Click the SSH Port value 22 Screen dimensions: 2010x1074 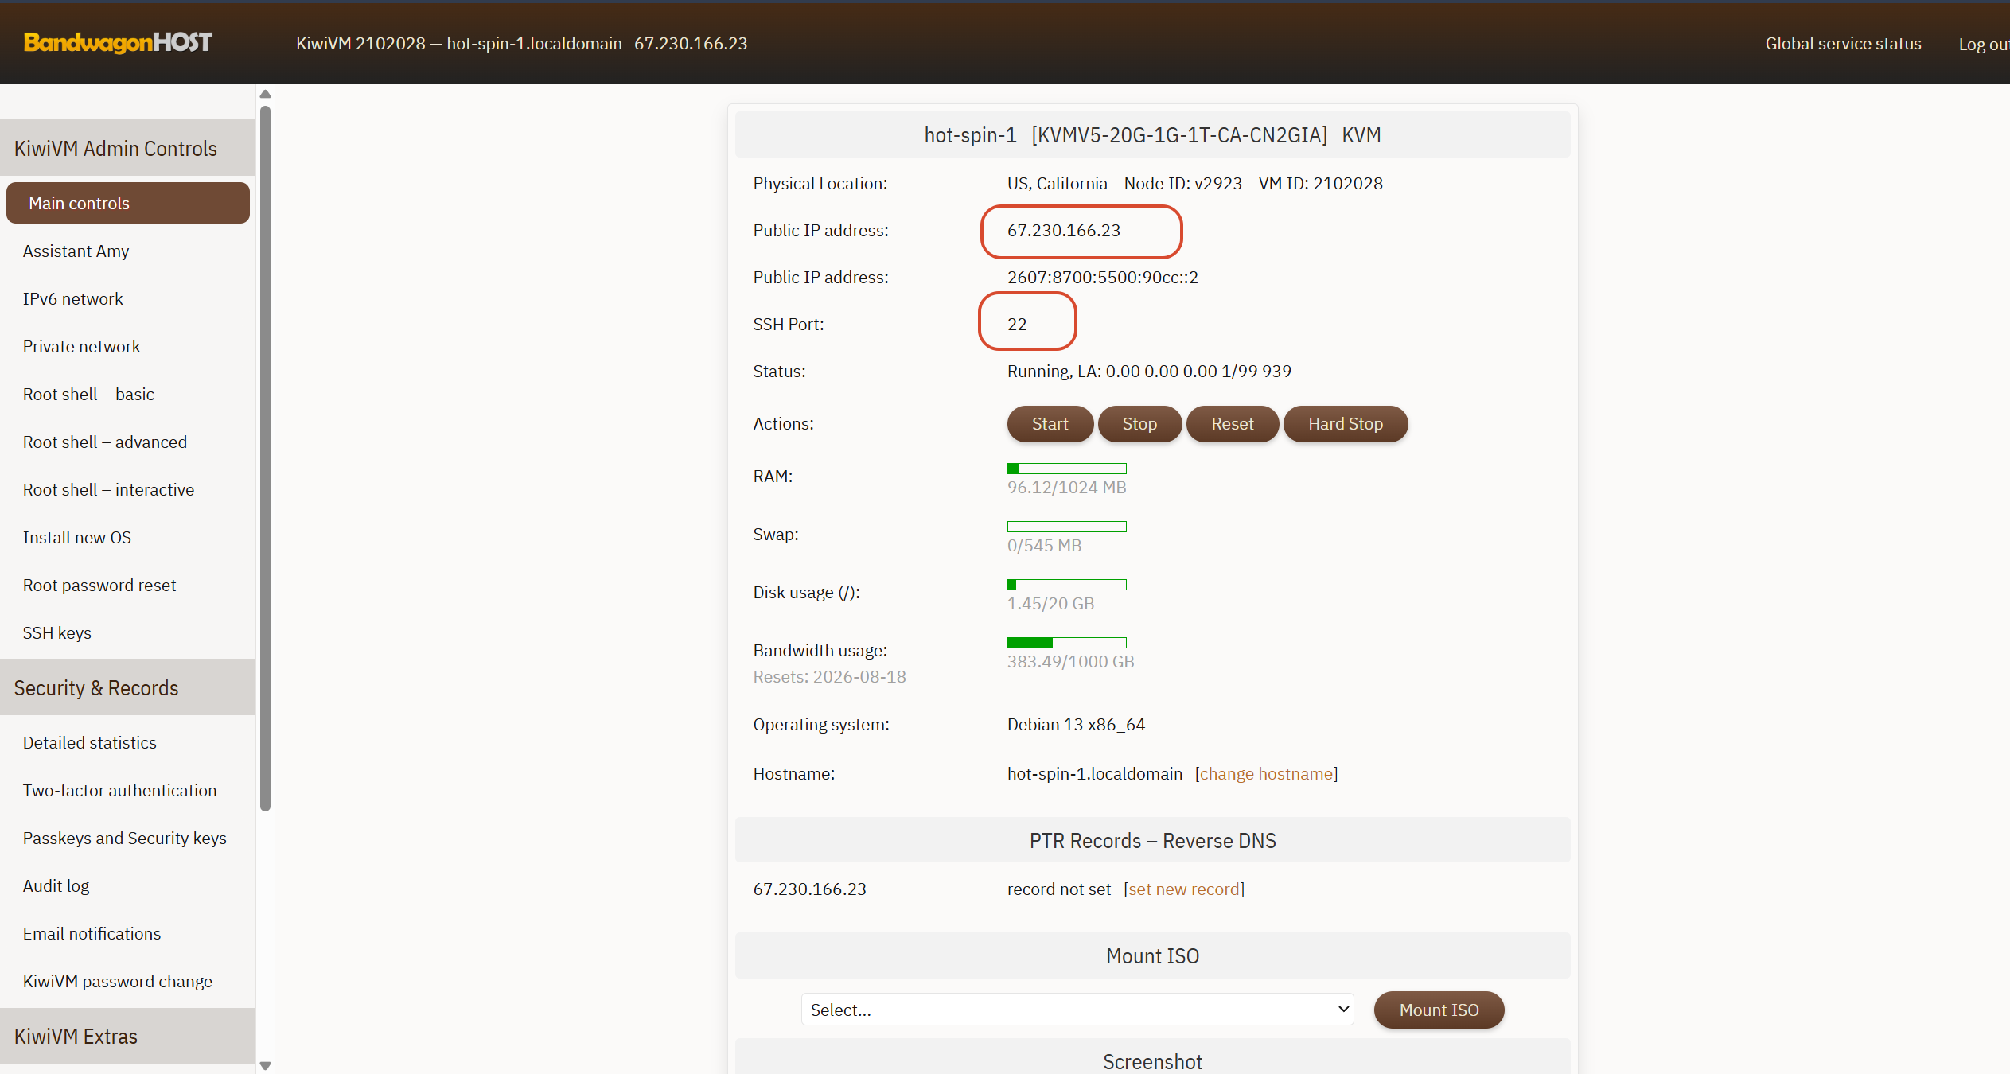point(1017,324)
